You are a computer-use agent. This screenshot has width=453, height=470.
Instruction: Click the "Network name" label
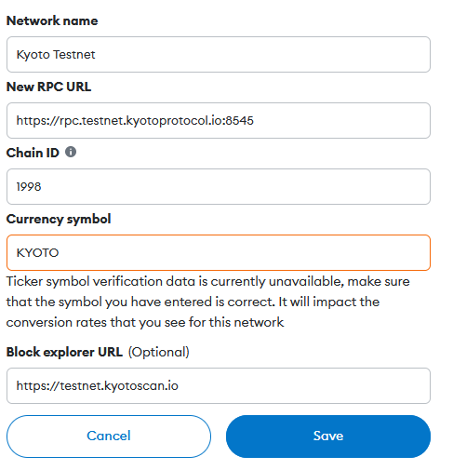[x=52, y=20]
